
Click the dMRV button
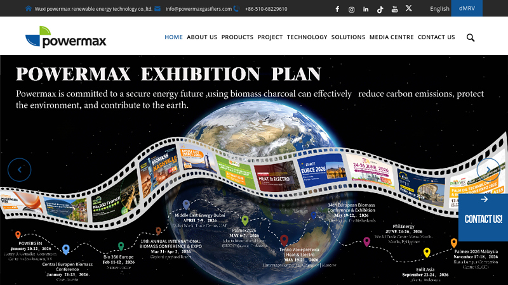click(x=467, y=8)
